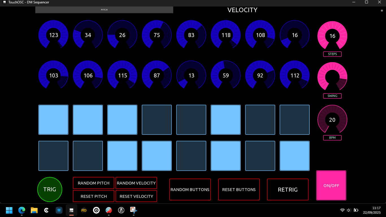Screen dimensions: 386x217
Task: Disable the first step pad in top row
Action: [53, 120]
